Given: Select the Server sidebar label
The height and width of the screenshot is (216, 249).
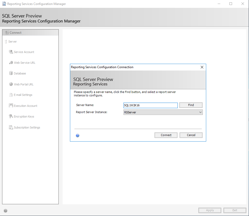Looking at the screenshot, I should point(12,42).
